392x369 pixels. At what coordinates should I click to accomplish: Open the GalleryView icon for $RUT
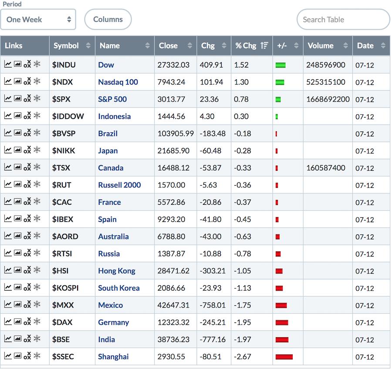pyautogui.click(x=17, y=185)
